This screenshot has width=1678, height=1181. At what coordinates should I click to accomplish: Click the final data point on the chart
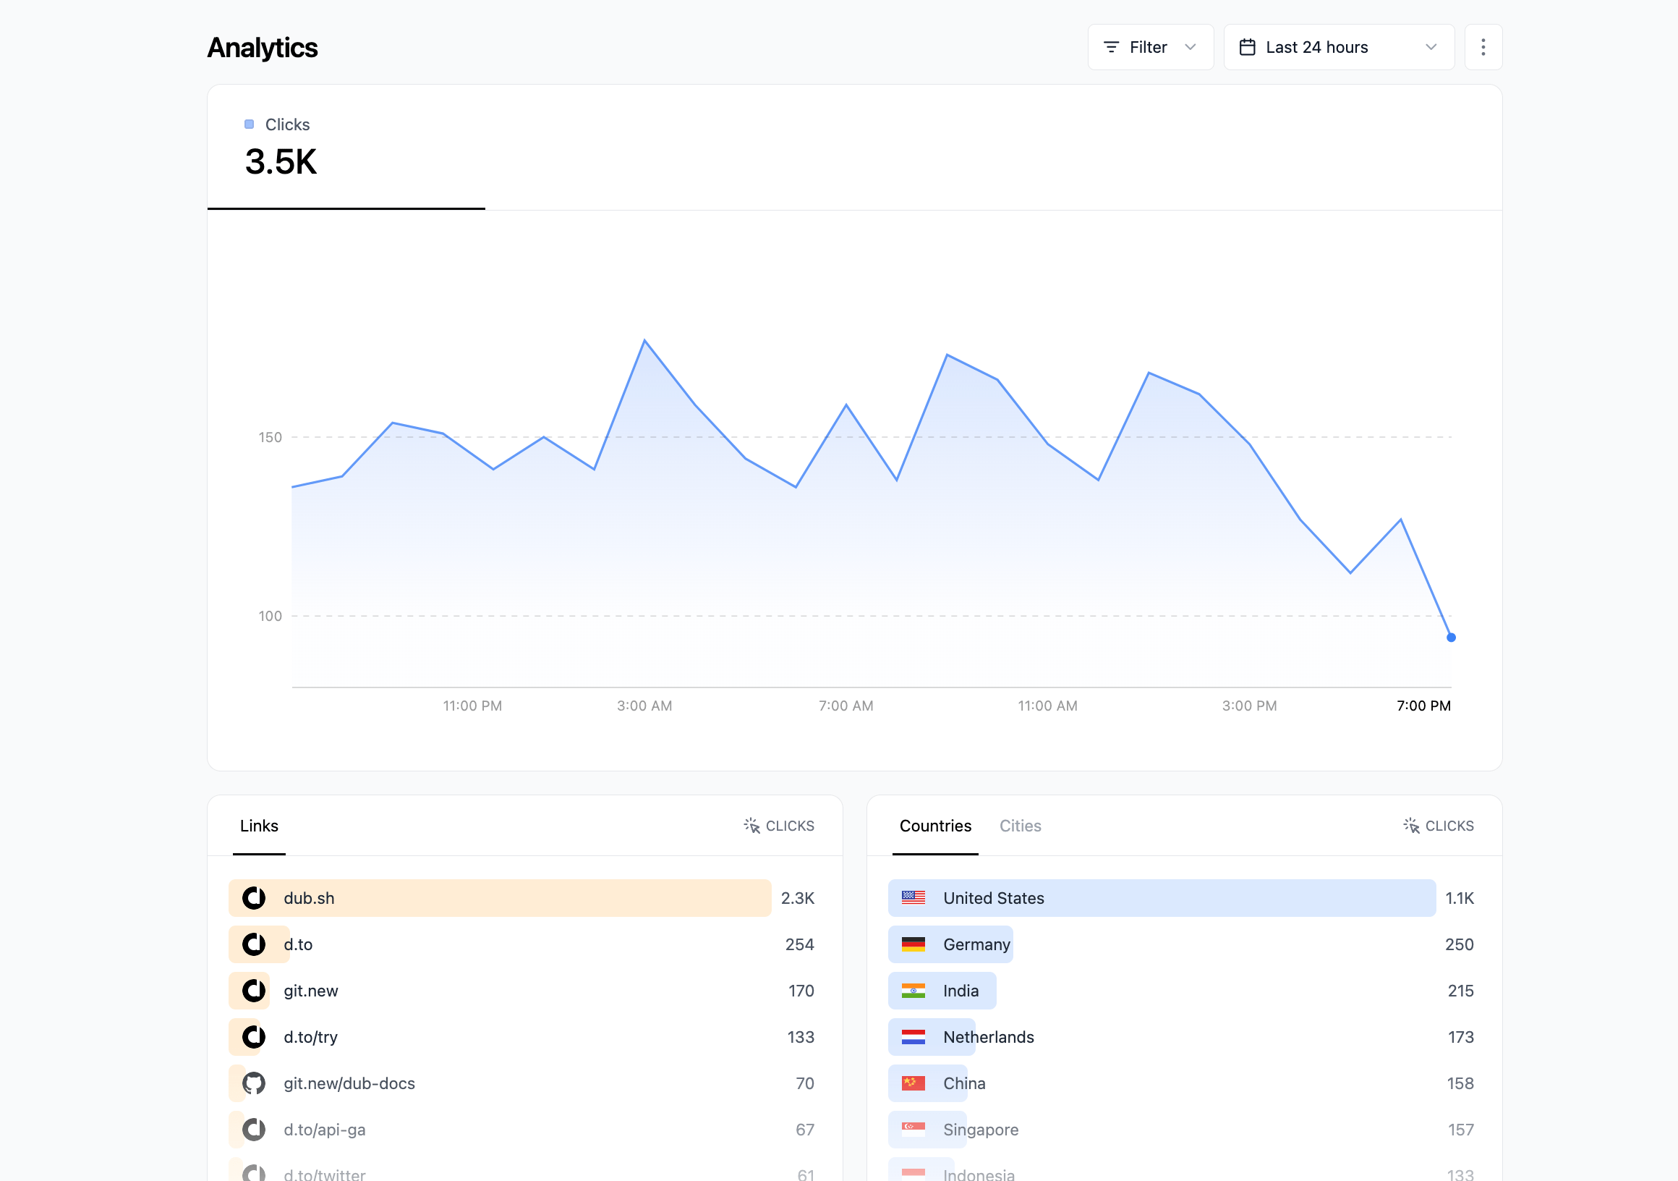[1451, 637]
